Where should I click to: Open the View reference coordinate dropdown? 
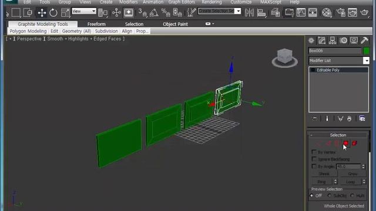94,11
